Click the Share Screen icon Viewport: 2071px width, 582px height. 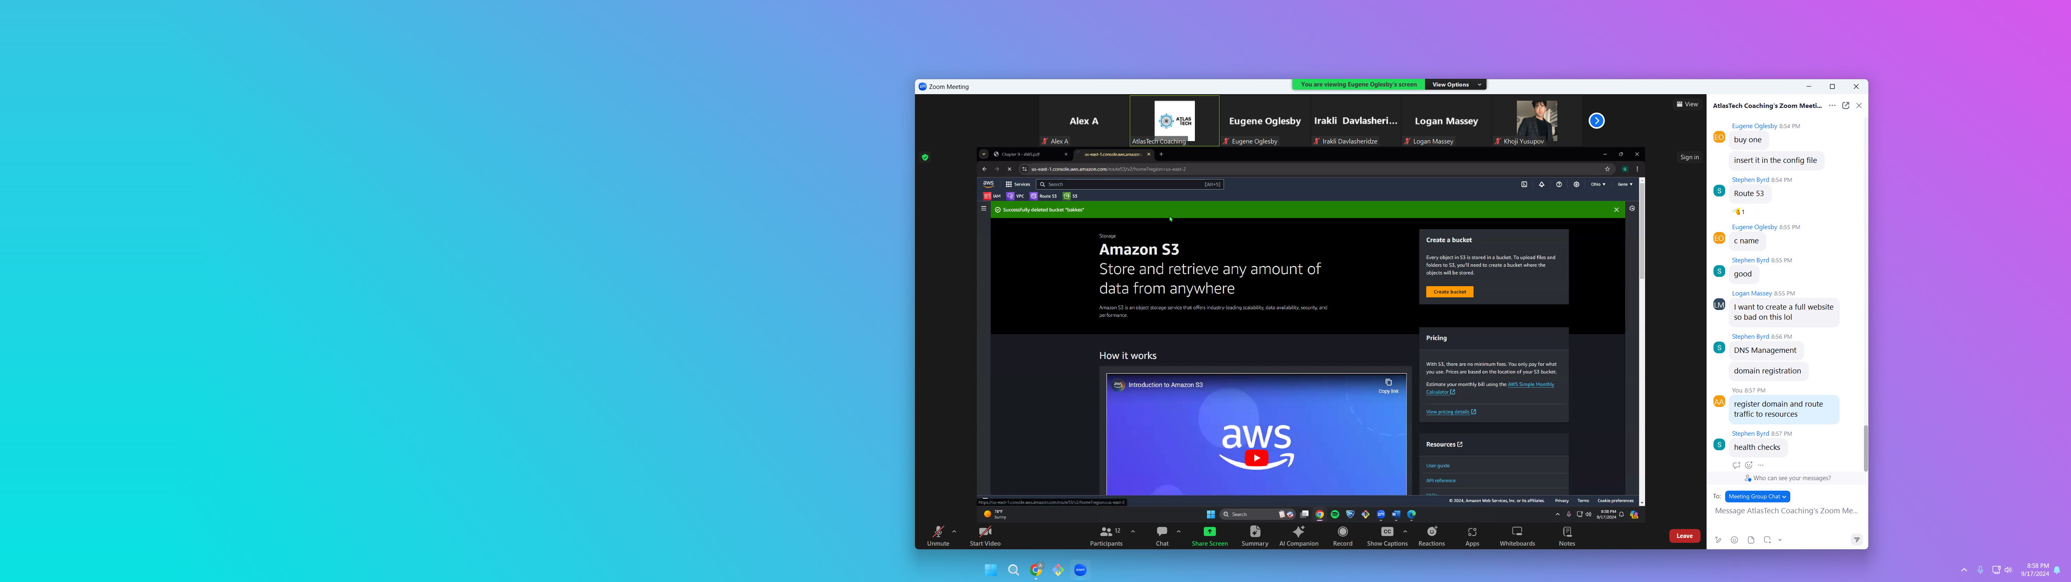point(1209,531)
